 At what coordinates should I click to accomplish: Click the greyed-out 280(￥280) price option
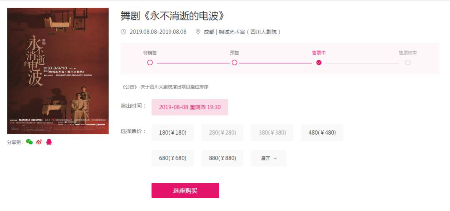coord(222,133)
